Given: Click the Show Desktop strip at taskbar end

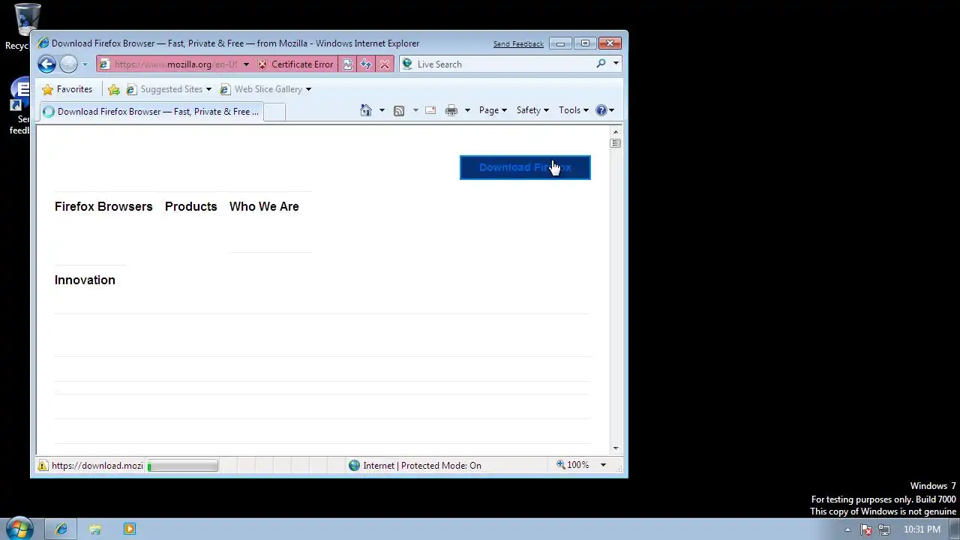Looking at the screenshot, I should click(954, 529).
